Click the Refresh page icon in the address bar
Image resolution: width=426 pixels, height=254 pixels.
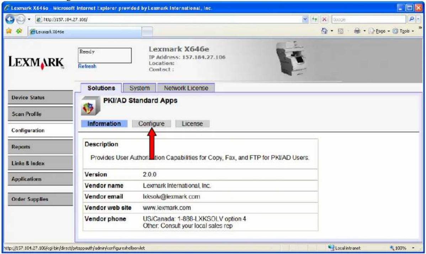coord(315,19)
